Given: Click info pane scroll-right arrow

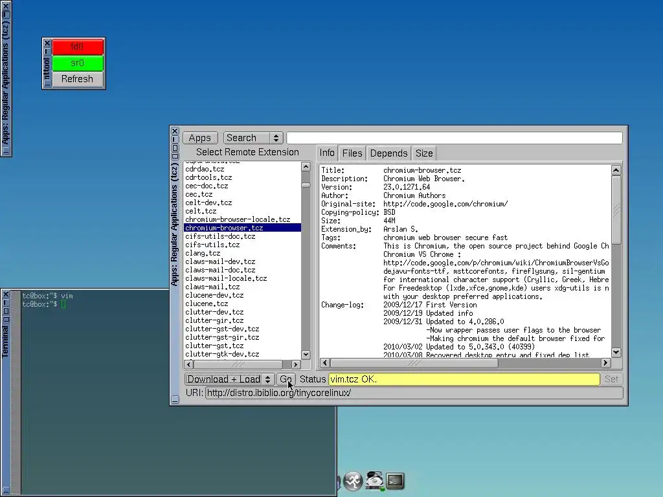Looking at the screenshot, I should (x=605, y=362).
